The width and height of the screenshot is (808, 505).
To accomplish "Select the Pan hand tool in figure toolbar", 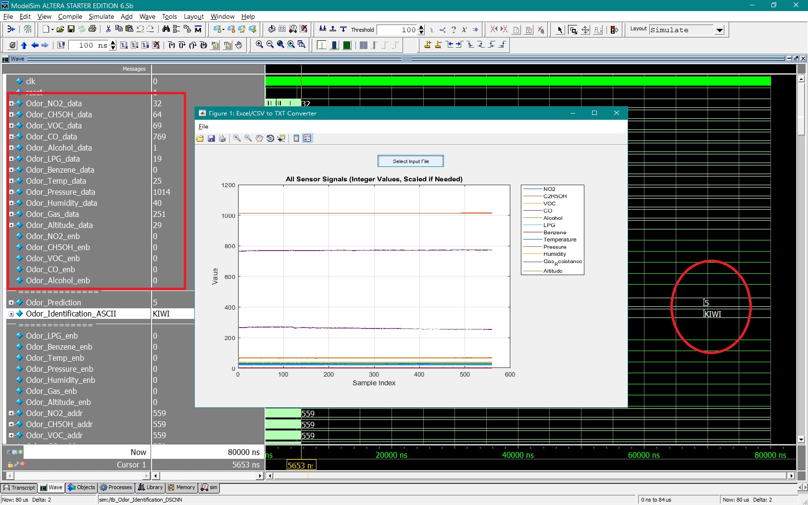I will pyautogui.click(x=259, y=139).
